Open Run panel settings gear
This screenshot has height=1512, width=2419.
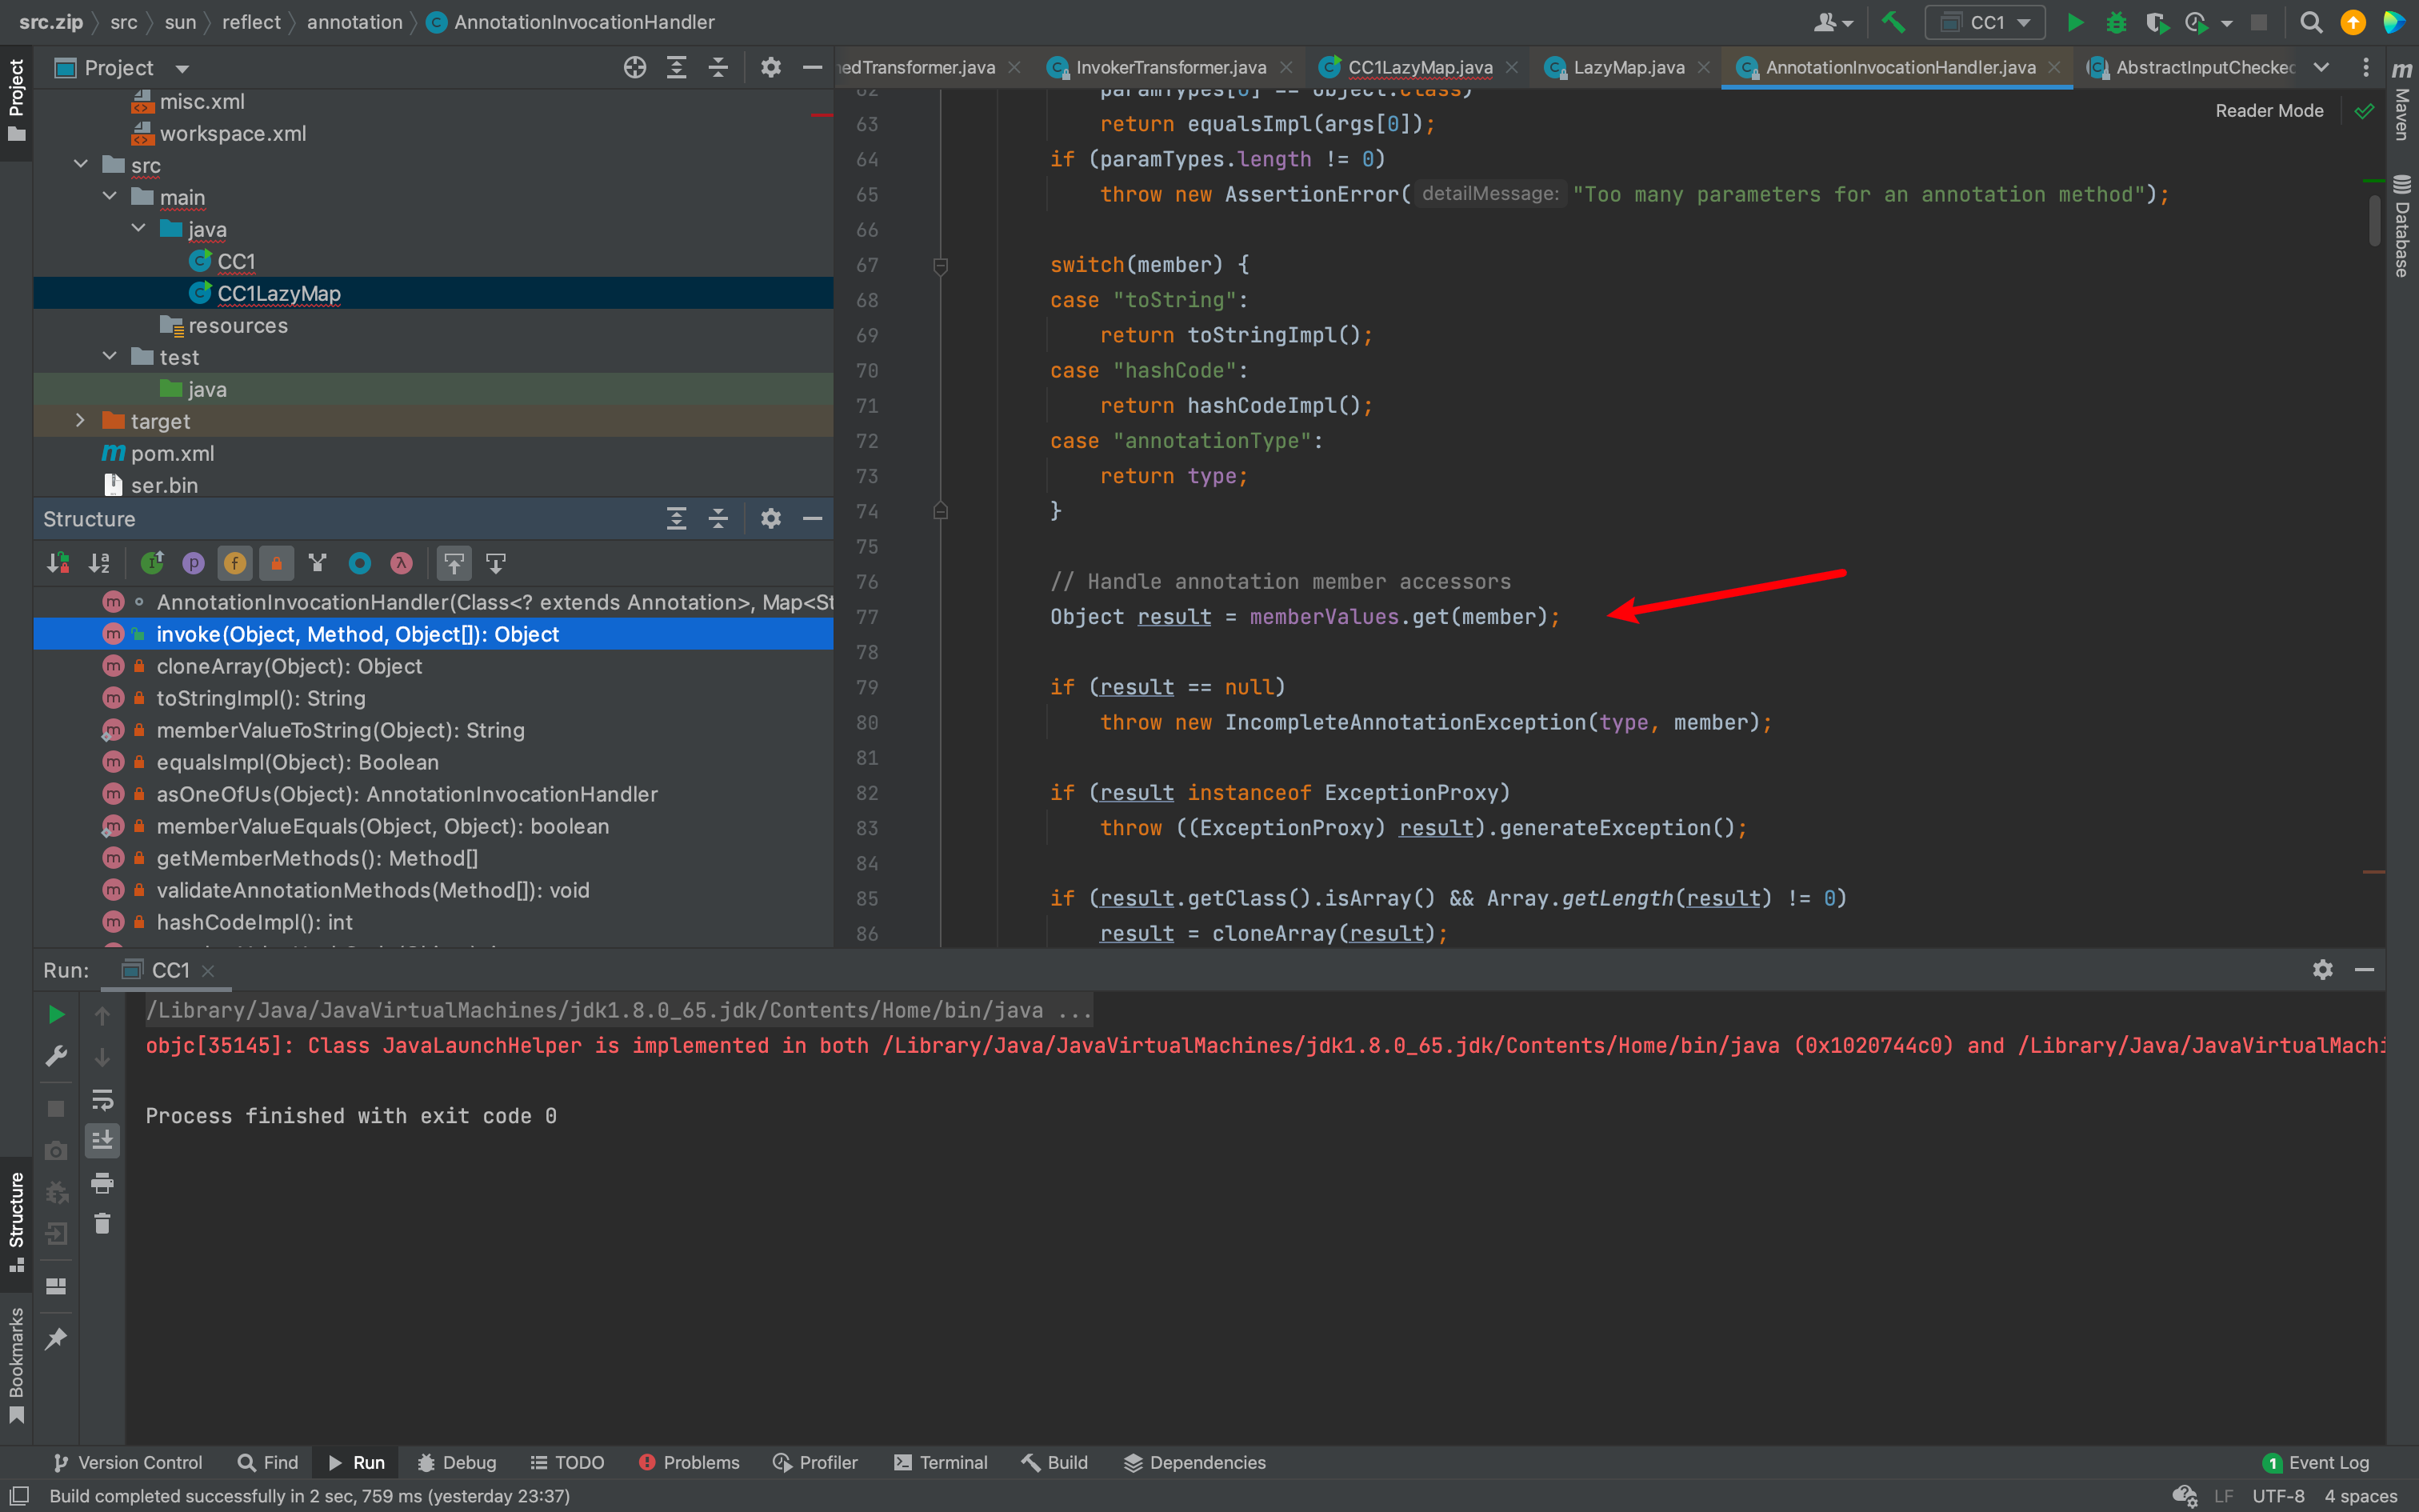click(2323, 969)
